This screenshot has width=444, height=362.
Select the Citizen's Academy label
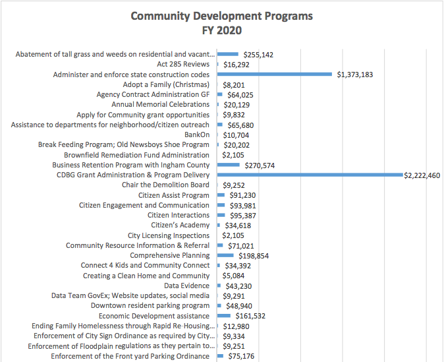pos(180,225)
